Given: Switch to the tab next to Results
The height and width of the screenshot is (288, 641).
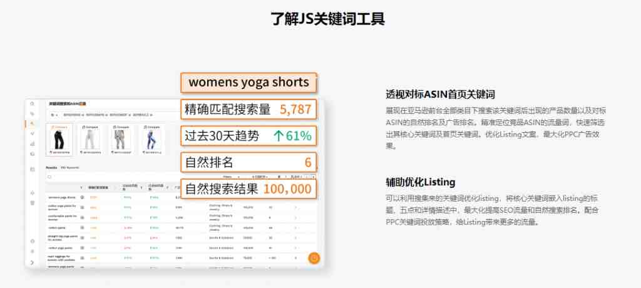Looking at the screenshot, I should [69, 168].
